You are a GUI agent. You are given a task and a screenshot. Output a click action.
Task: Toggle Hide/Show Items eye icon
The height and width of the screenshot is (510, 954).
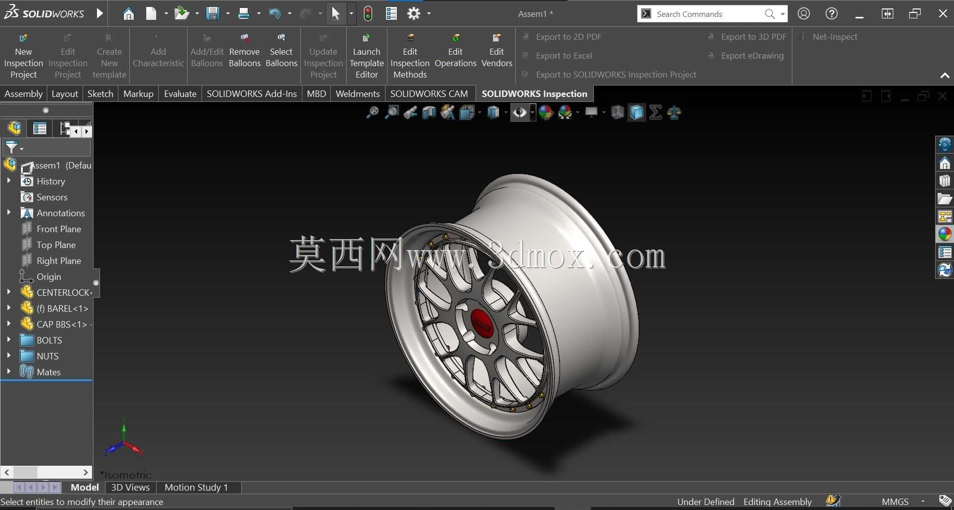coord(520,113)
